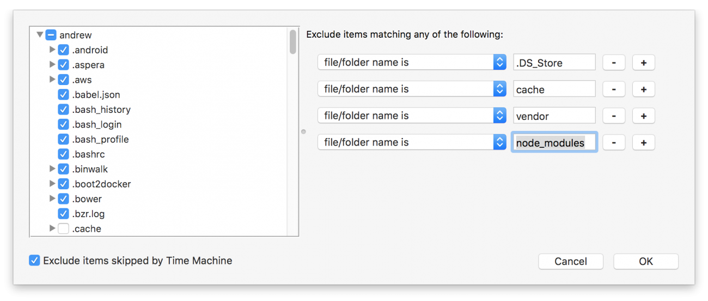Viewport: 708px width, 301px height.
Task: Remove the cache exclusion rule with minus
Action: 614,89
